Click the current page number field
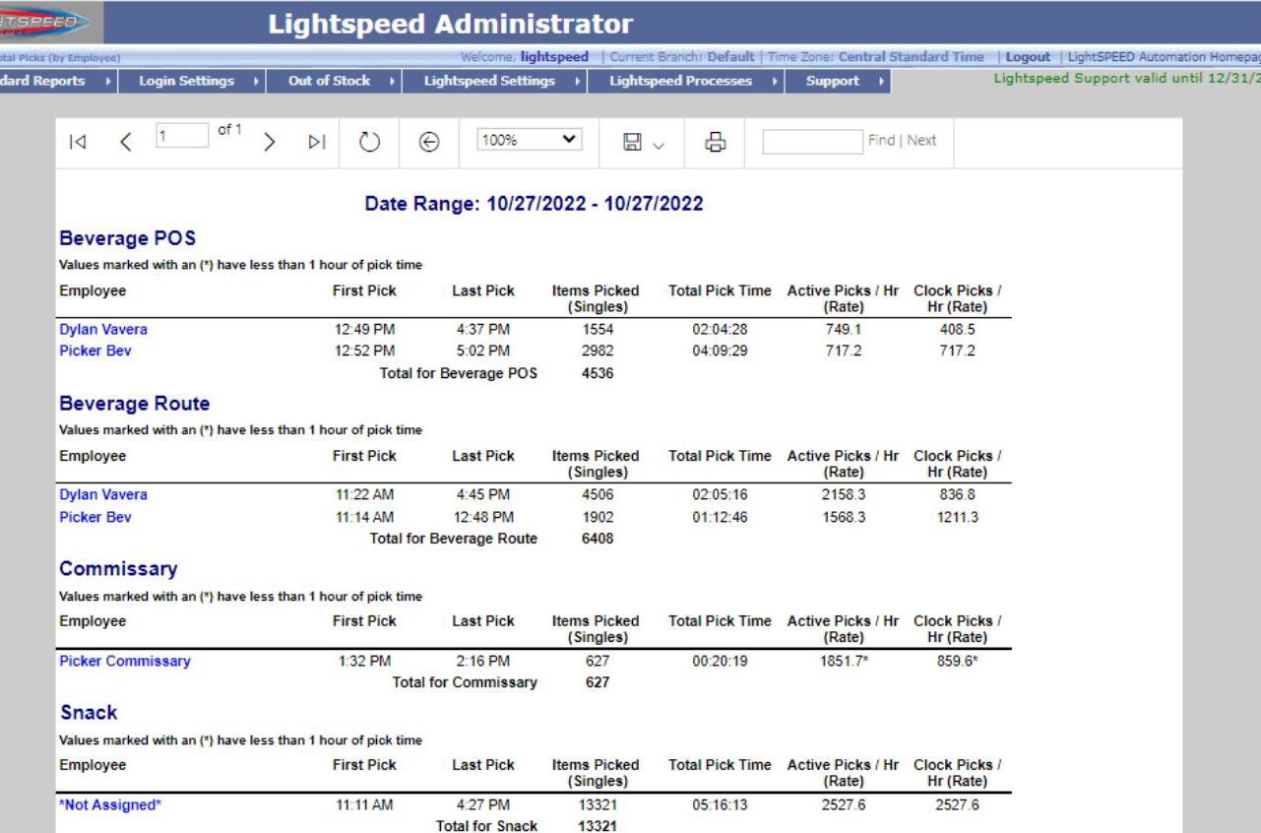1261x833 pixels. point(182,135)
